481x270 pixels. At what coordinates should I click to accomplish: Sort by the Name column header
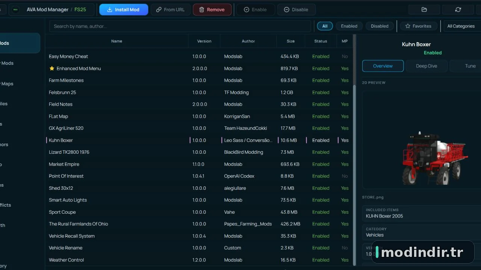pos(116,41)
